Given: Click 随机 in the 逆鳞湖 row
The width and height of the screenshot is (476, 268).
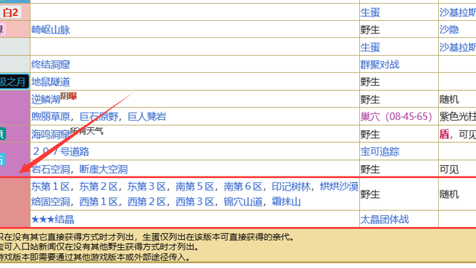Looking at the screenshot, I should point(449,99).
